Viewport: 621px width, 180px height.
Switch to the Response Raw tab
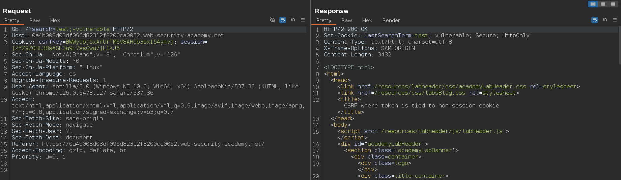pos(346,20)
